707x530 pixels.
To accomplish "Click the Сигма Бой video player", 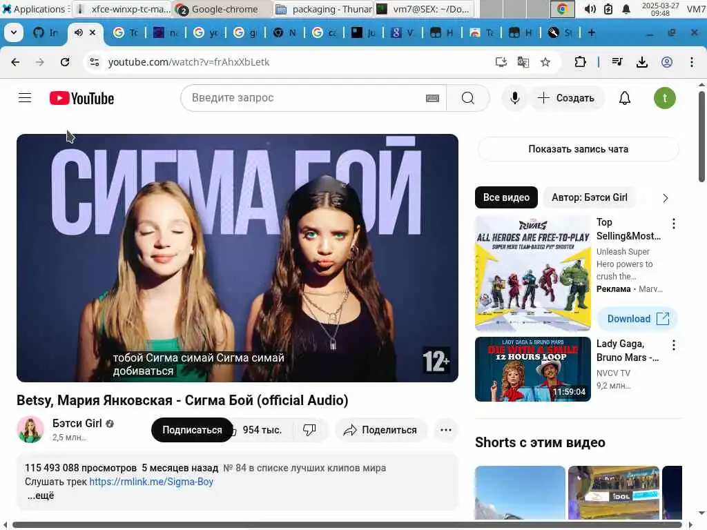I will 238,258.
